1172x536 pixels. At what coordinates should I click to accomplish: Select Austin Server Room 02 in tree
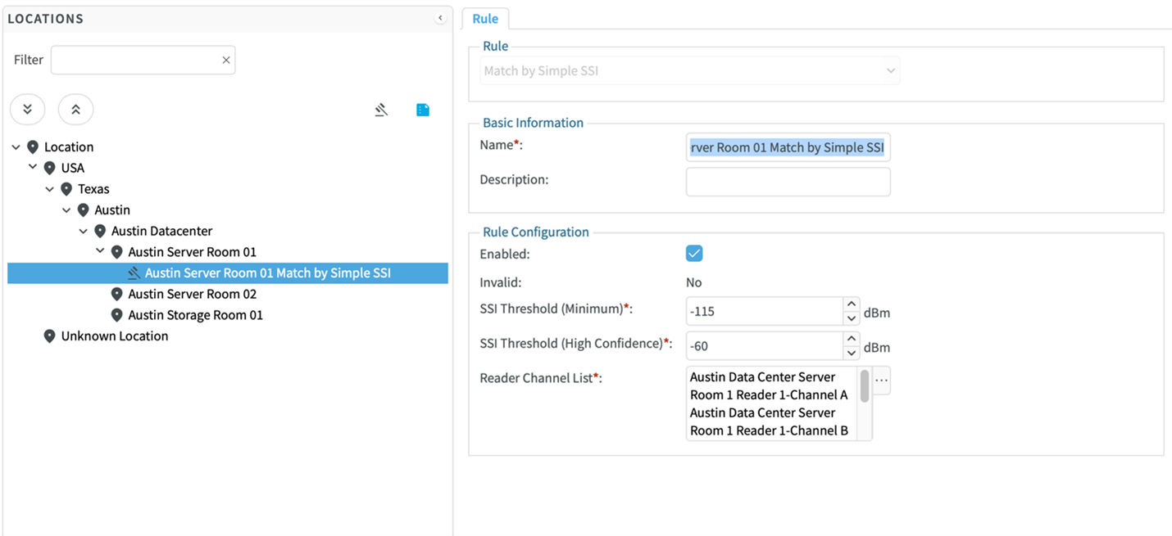[x=192, y=294]
